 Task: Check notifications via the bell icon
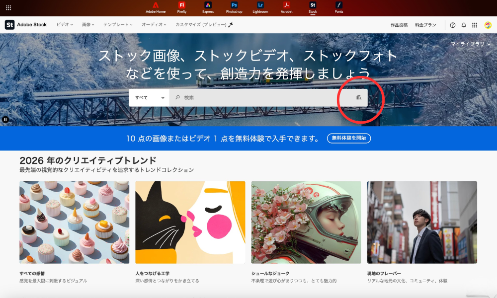[464, 25]
